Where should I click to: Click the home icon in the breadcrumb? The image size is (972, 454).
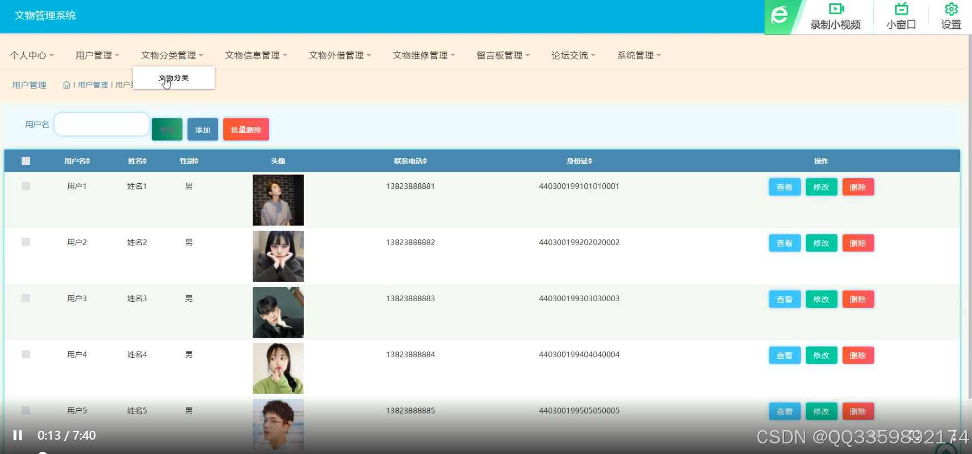pyautogui.click(x=66, y=85)
